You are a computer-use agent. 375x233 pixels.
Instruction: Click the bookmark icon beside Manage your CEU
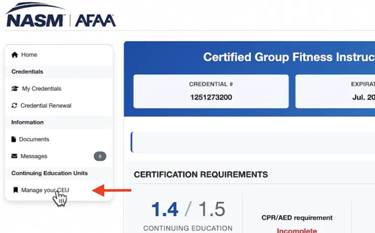click(15, 190)
